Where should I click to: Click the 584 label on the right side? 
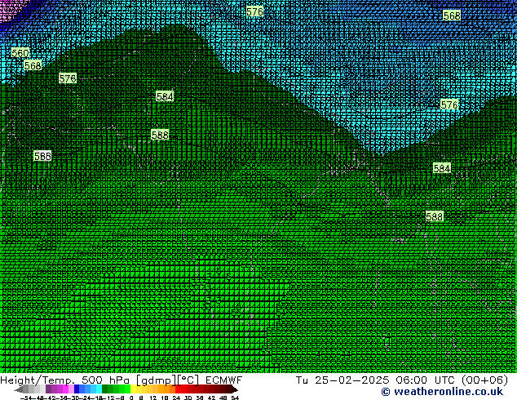click(x=442, y=168)
